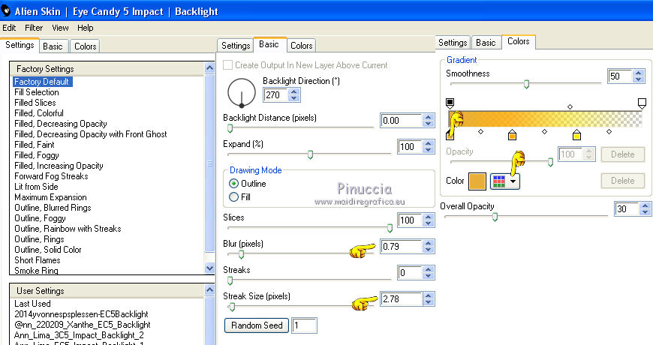Open the View menu

(60, 28)
